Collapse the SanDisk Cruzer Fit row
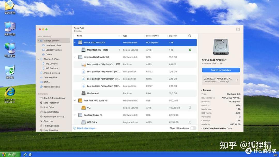This screenshot has height=157, width=279. click(75, 115)
